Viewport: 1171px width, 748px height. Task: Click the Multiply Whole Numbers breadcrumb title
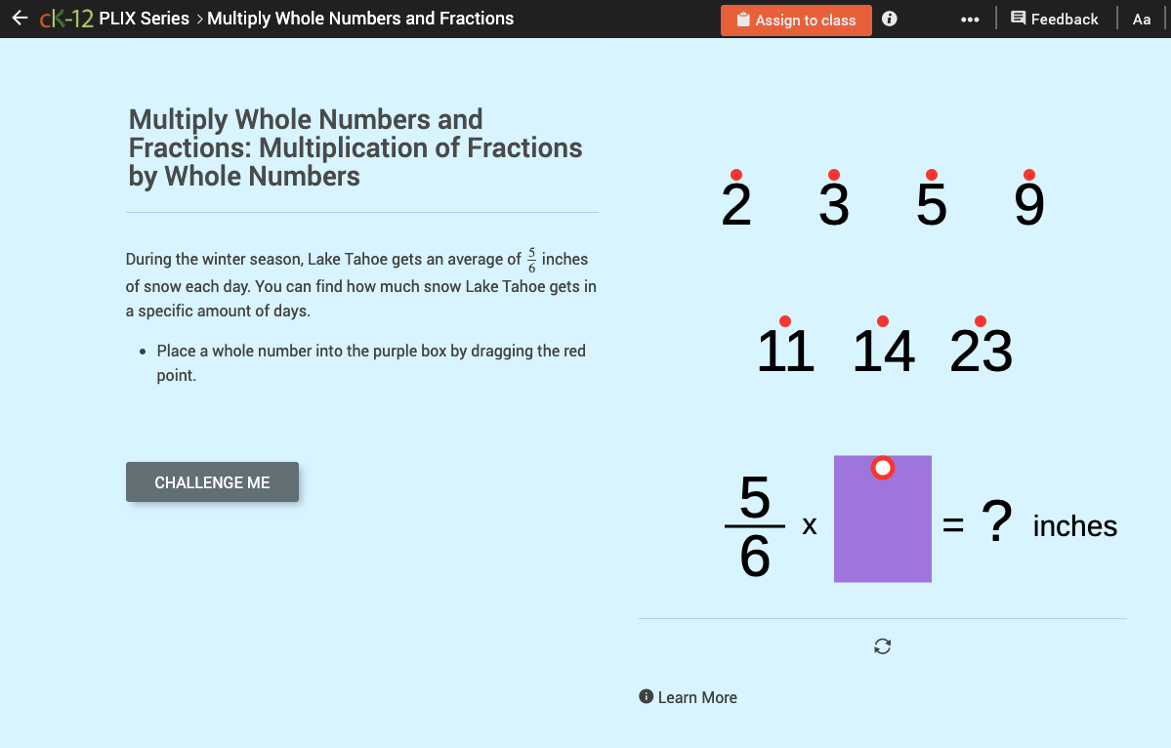tap(359, 18)
